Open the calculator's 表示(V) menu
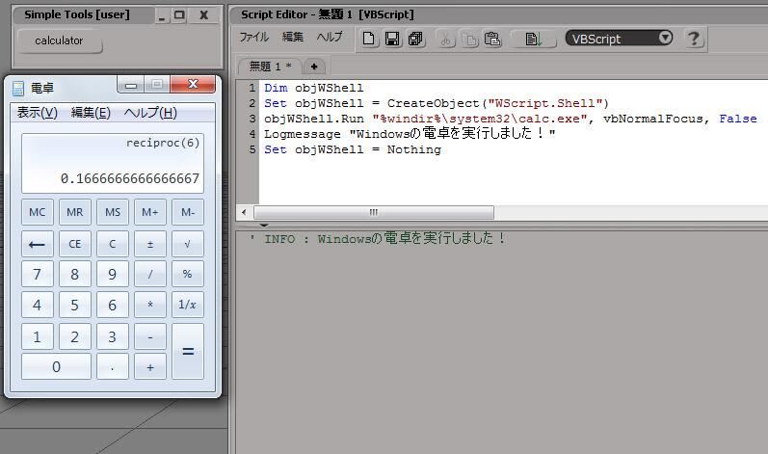768x454 pixels. tap(38, 113)
